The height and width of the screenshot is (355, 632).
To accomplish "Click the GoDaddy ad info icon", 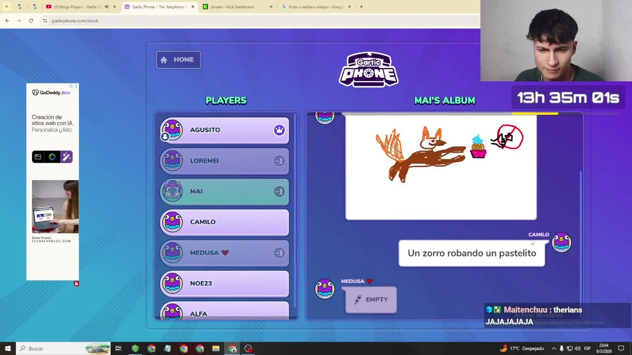I will tap(72, 86).
